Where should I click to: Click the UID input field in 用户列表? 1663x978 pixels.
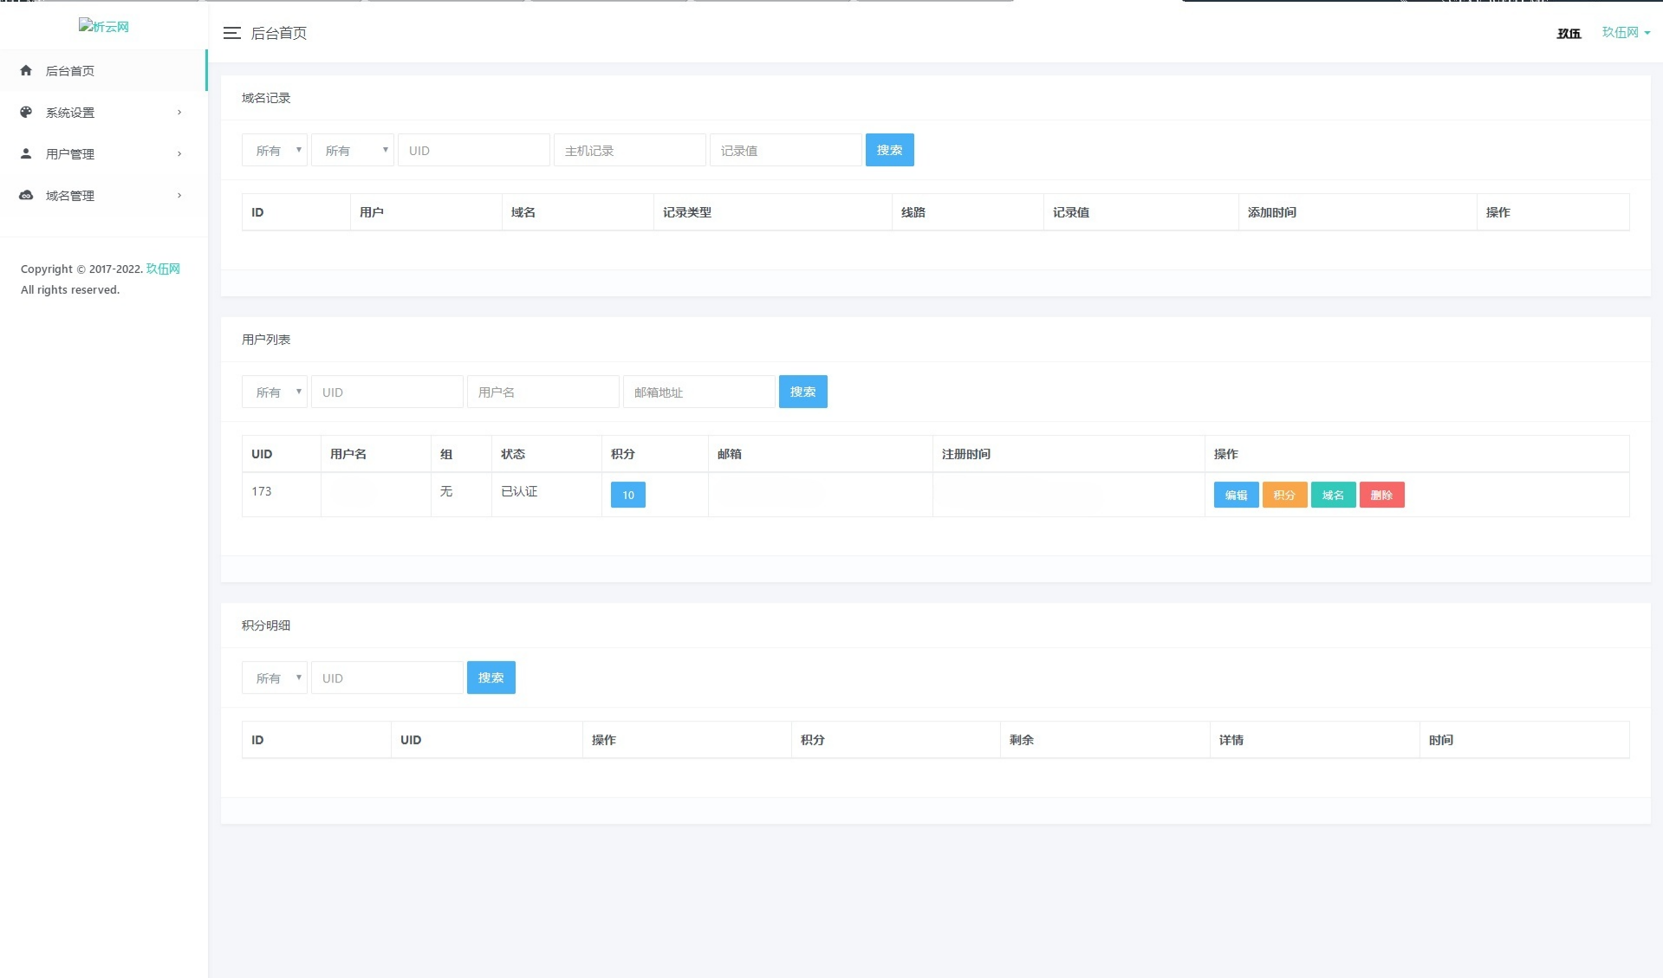(387, 392)
